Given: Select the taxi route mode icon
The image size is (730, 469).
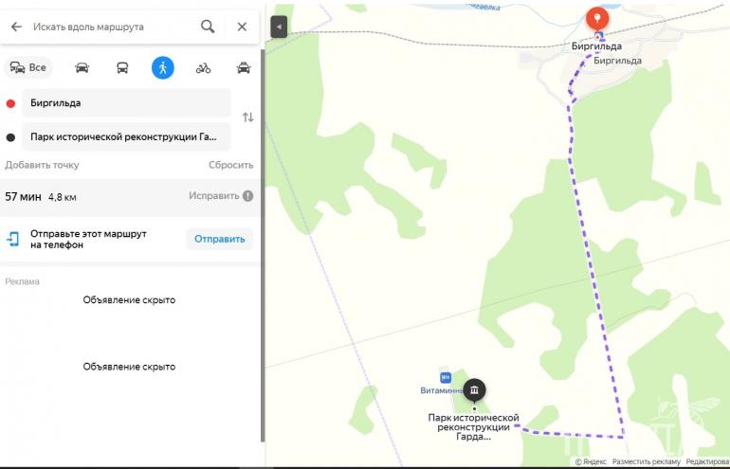Looking at the screenshot, I should click(244, 67).
